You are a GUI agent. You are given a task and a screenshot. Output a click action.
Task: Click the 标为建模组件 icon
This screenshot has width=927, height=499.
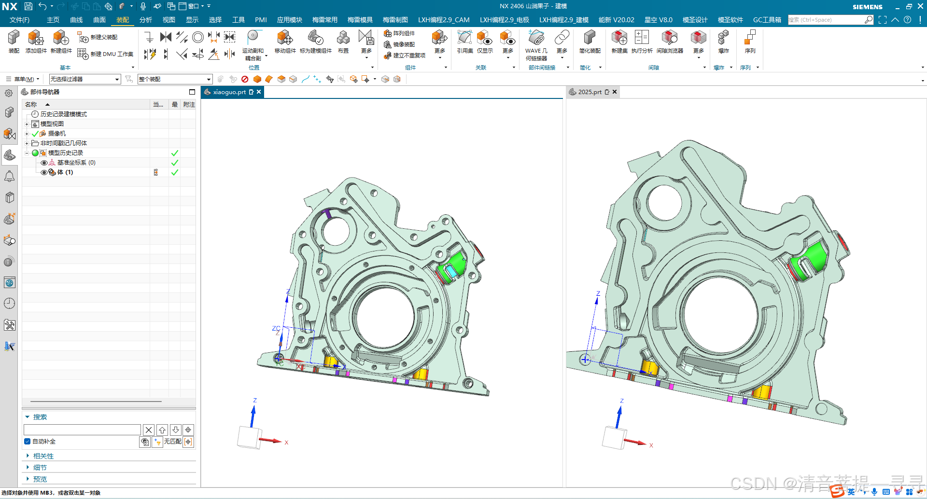tap(315, 38)
